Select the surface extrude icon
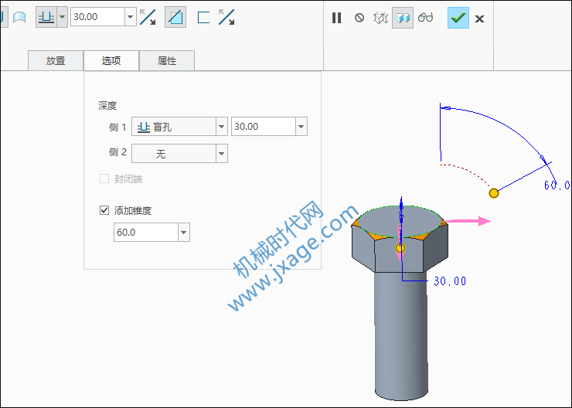Viewport: 572px width, 408px height. pyautogui.click(x=19, y=17)
